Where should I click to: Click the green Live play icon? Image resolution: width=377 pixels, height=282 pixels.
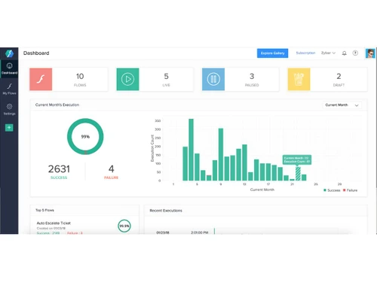click(127, 79)
